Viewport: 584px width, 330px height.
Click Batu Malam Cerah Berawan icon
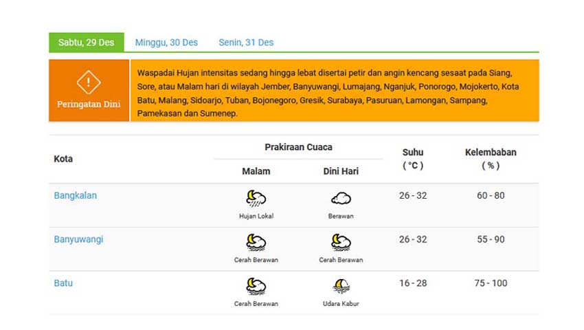[x=256, y=287]
